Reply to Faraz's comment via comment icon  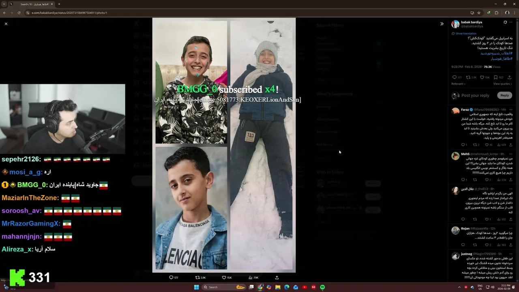click(x=464, y=145)
